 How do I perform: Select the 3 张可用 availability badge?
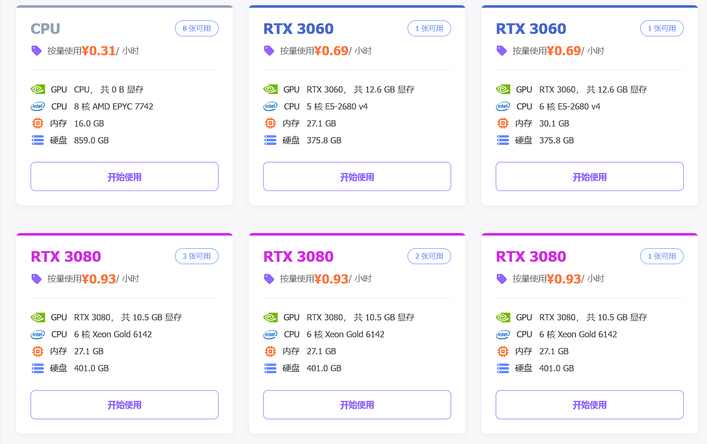196,256
